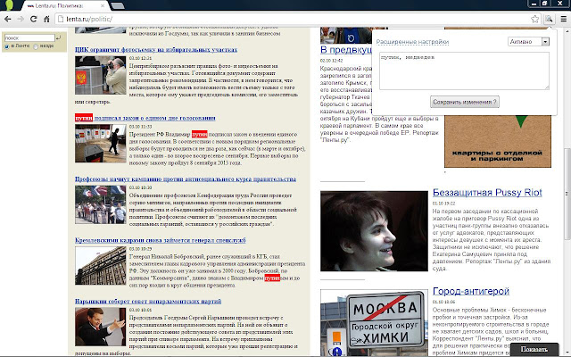Click the ЦИК photographer thumbnail
This screenshot has height=357, width=571.
coord(101,75)
